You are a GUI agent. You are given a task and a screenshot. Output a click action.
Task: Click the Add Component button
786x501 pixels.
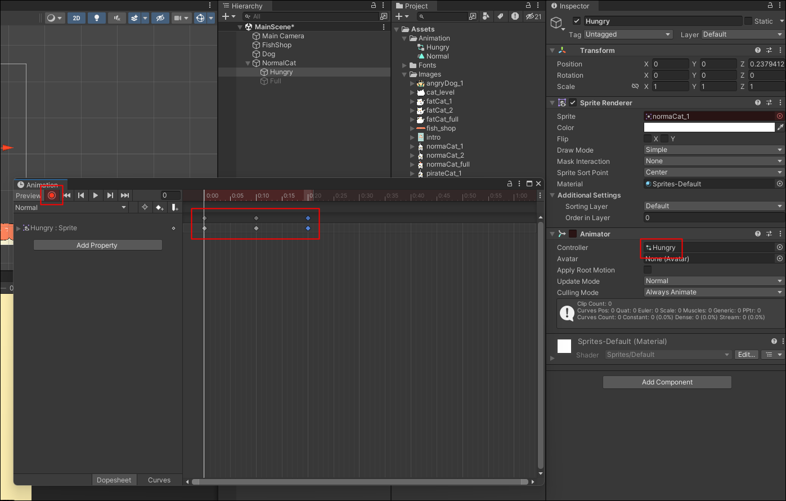point(667,382)
